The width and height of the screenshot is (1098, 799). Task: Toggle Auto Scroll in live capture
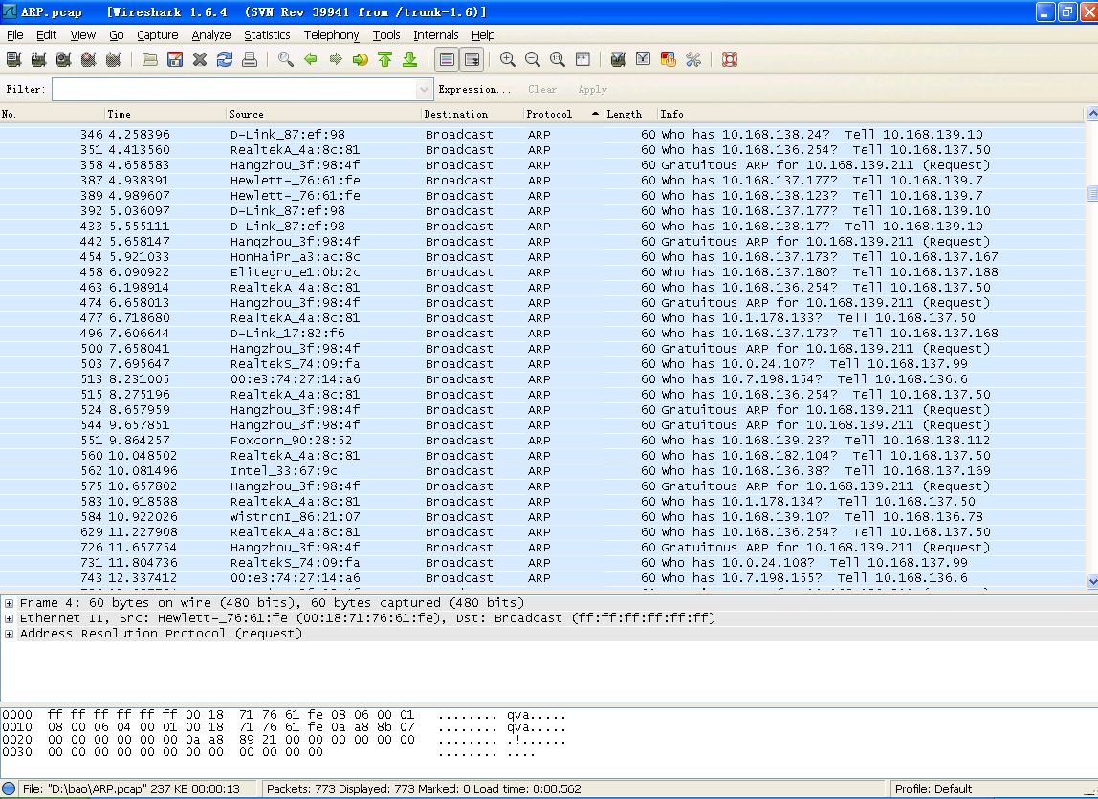[x=472, y=59]
